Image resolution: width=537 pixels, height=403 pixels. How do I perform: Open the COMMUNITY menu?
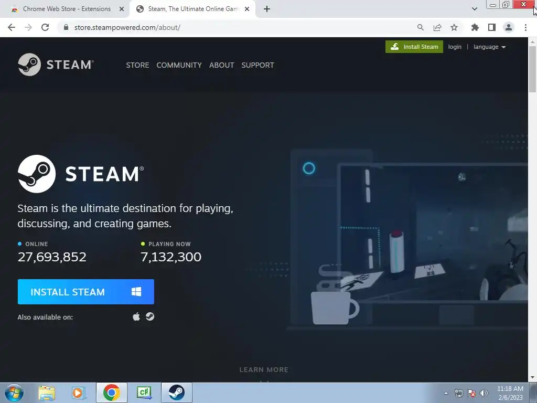pyautogui.click(x=179, y=65)
